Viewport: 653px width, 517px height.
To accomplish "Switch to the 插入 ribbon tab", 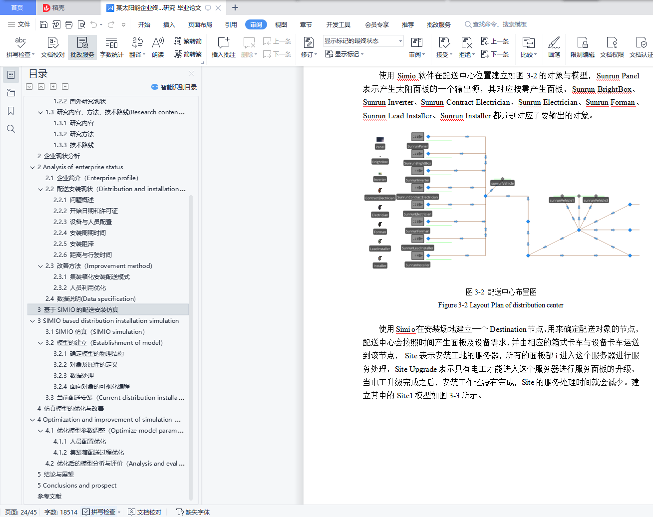I will point(169,24).
